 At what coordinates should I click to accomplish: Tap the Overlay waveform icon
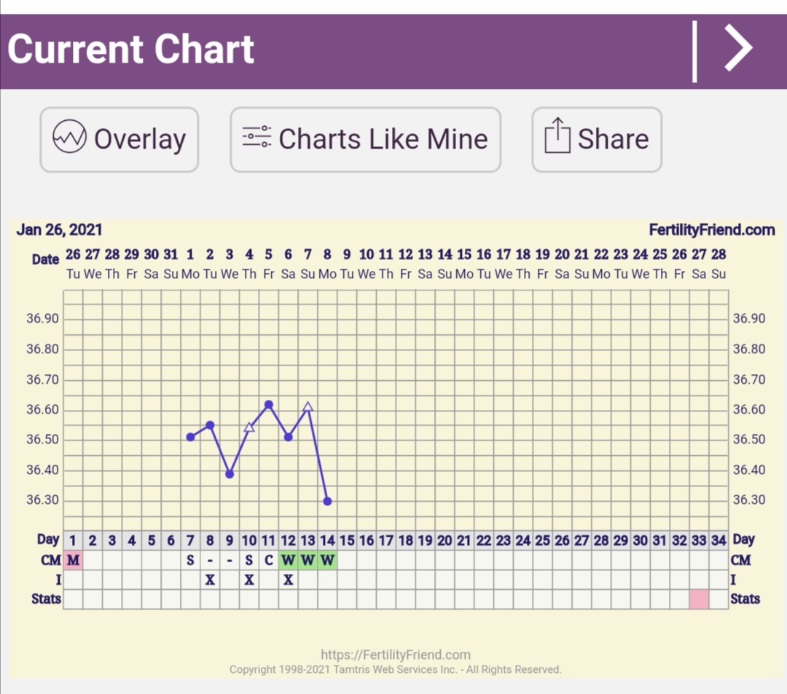[70, 138]
